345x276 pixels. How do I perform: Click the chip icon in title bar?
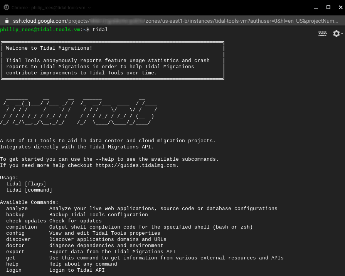(x=6, y=7)
